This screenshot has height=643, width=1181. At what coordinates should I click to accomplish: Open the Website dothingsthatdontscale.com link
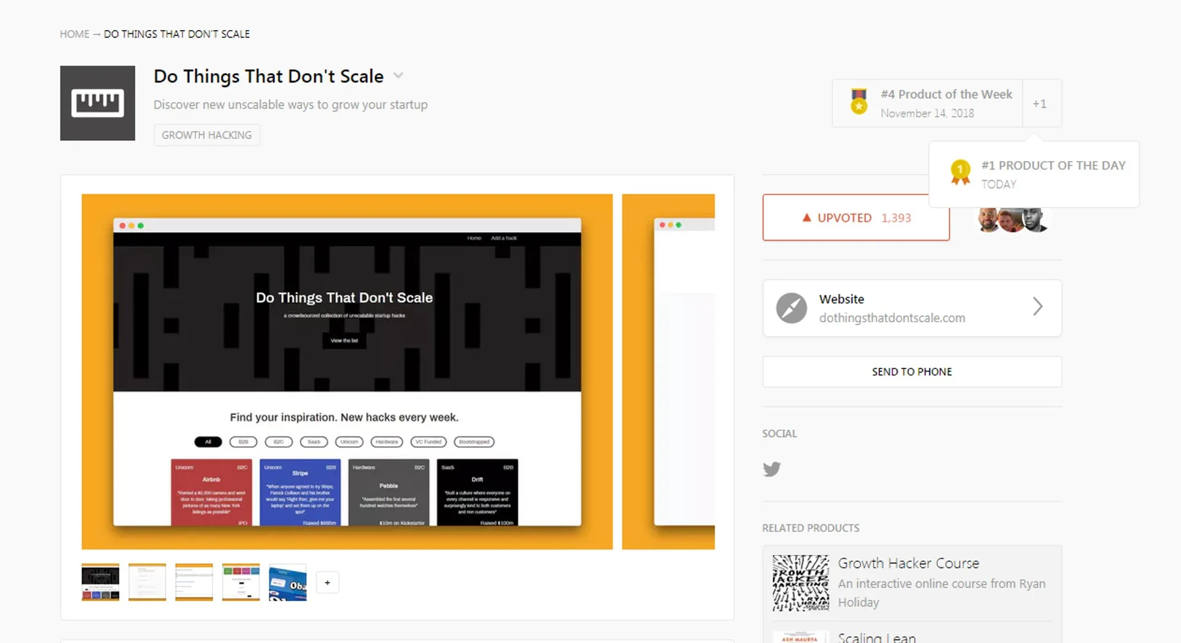point(912,308)
